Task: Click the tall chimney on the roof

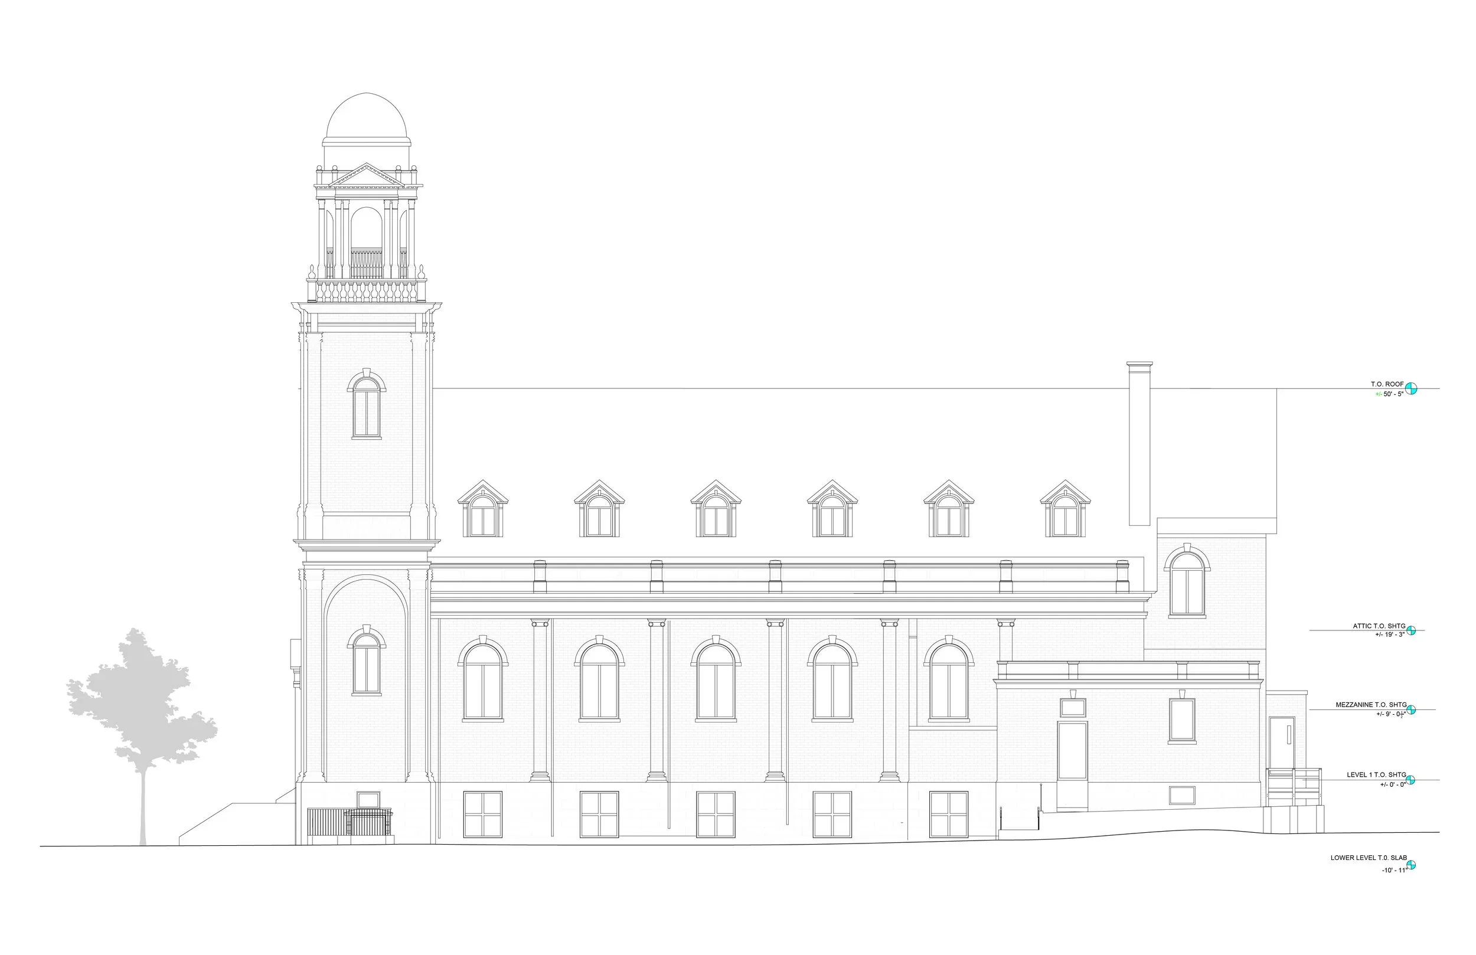Action: coord(1140,443)
